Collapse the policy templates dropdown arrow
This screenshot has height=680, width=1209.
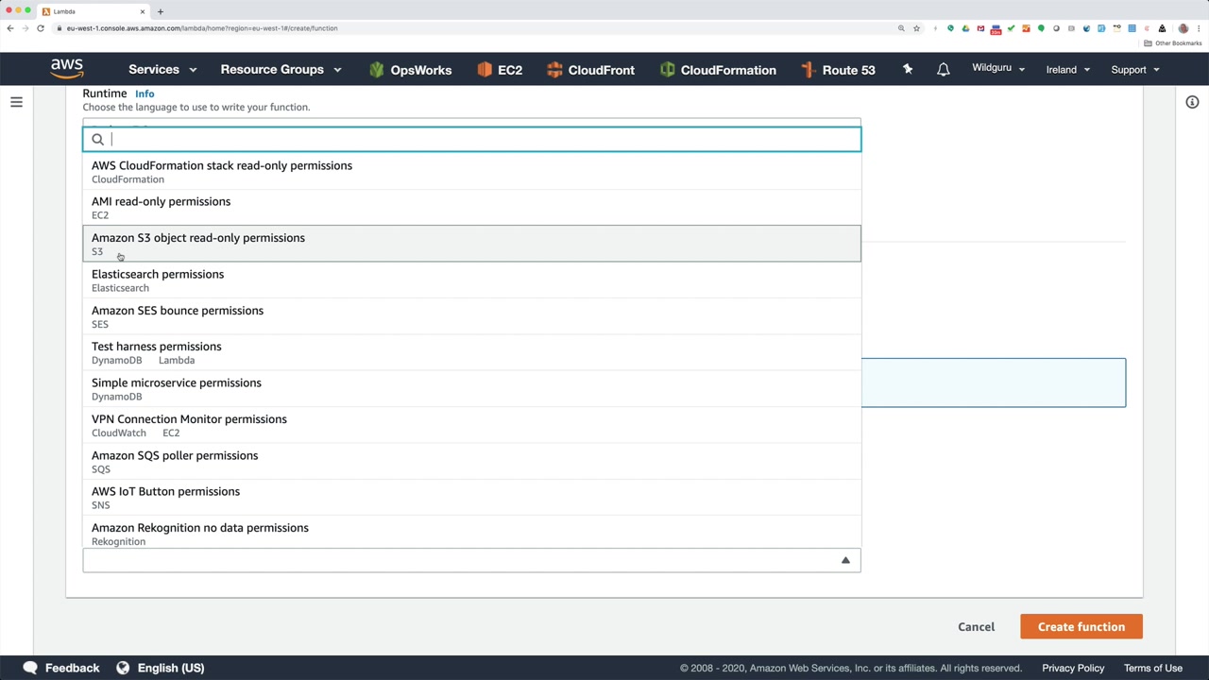point(845,560)
